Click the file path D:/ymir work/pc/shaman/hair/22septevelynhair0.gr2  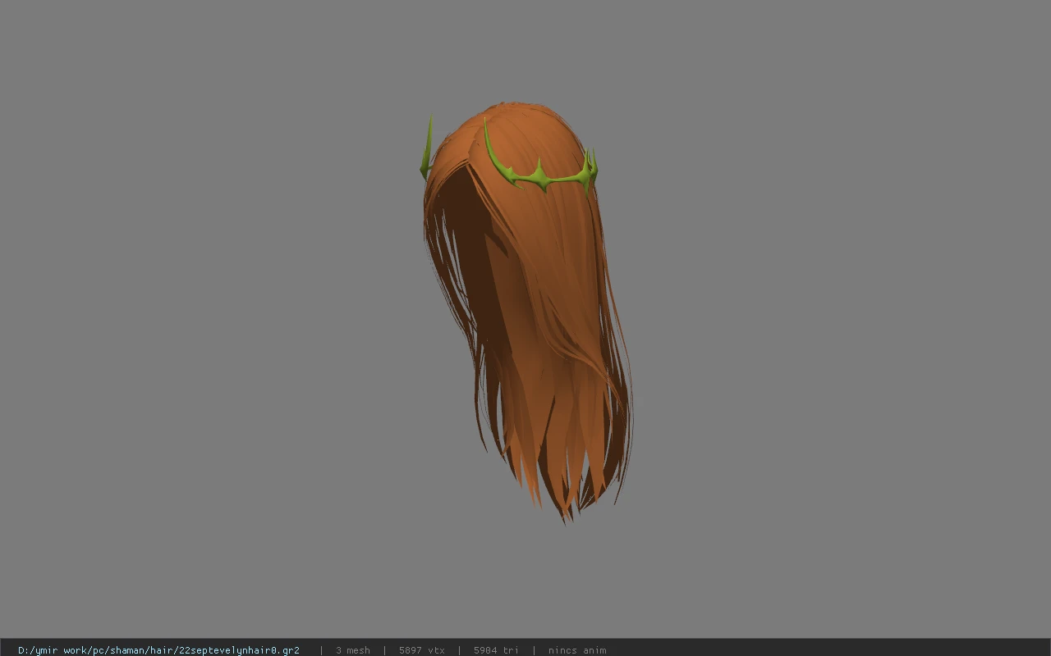point(158,650)
